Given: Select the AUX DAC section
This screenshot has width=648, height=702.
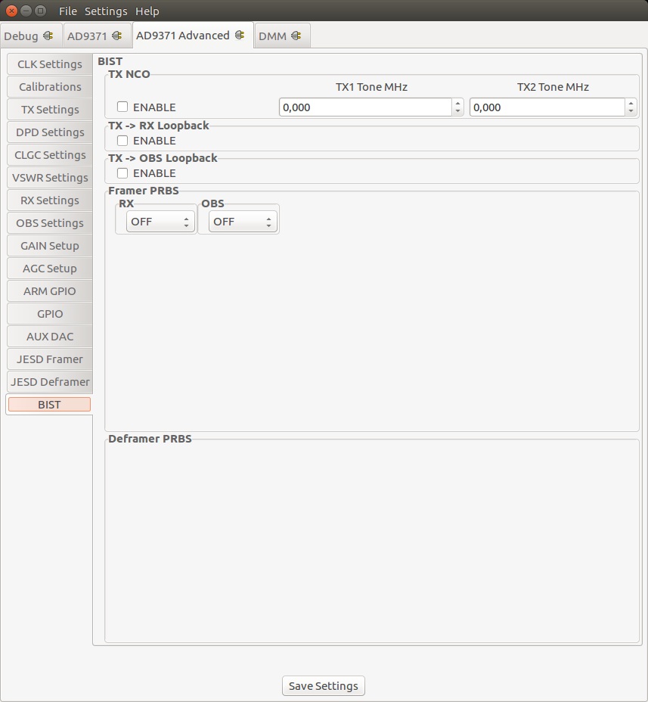Looking at the screenshot, I should tap(49, 337).
